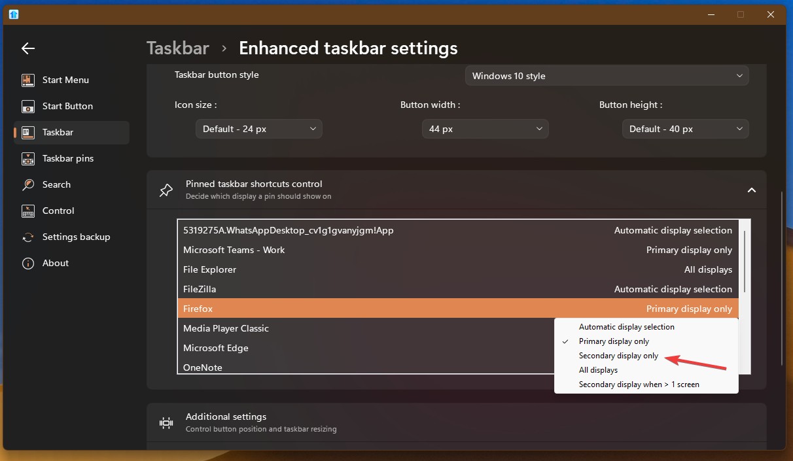Open the Icon size dropdown
This screenshot has height=461, width=793.
[258, 129]
